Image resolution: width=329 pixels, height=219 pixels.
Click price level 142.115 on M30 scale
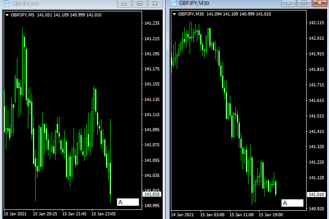(x=316, y=23)
